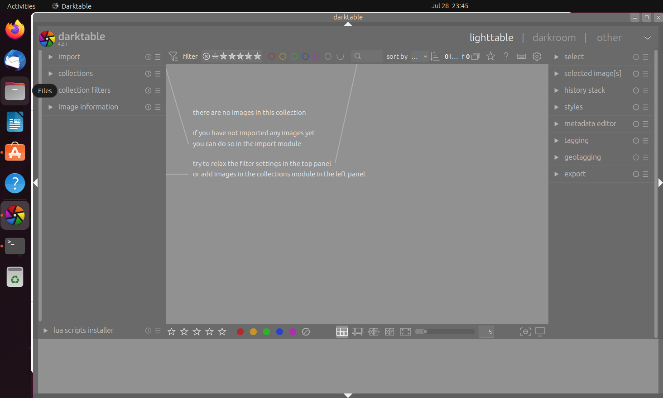Click the overlay star icon in top toolbar
Viewport: 663px width, 398px height.
490,56
